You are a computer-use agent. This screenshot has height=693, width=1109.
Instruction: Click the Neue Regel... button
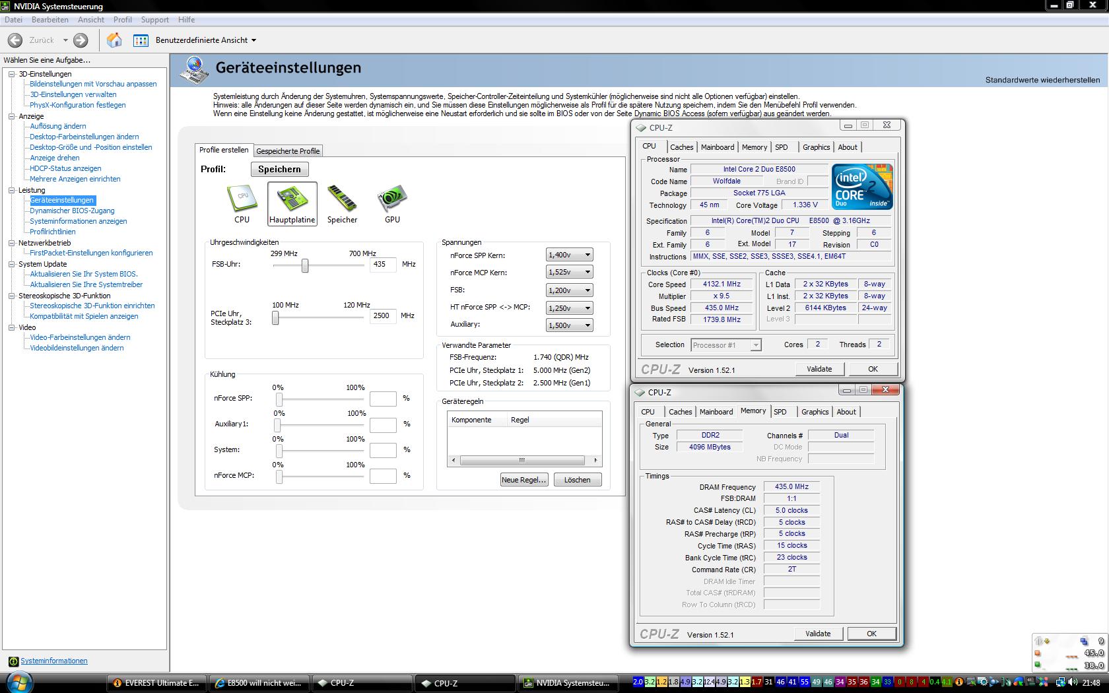pyautogui.click(x=524, y=480)
